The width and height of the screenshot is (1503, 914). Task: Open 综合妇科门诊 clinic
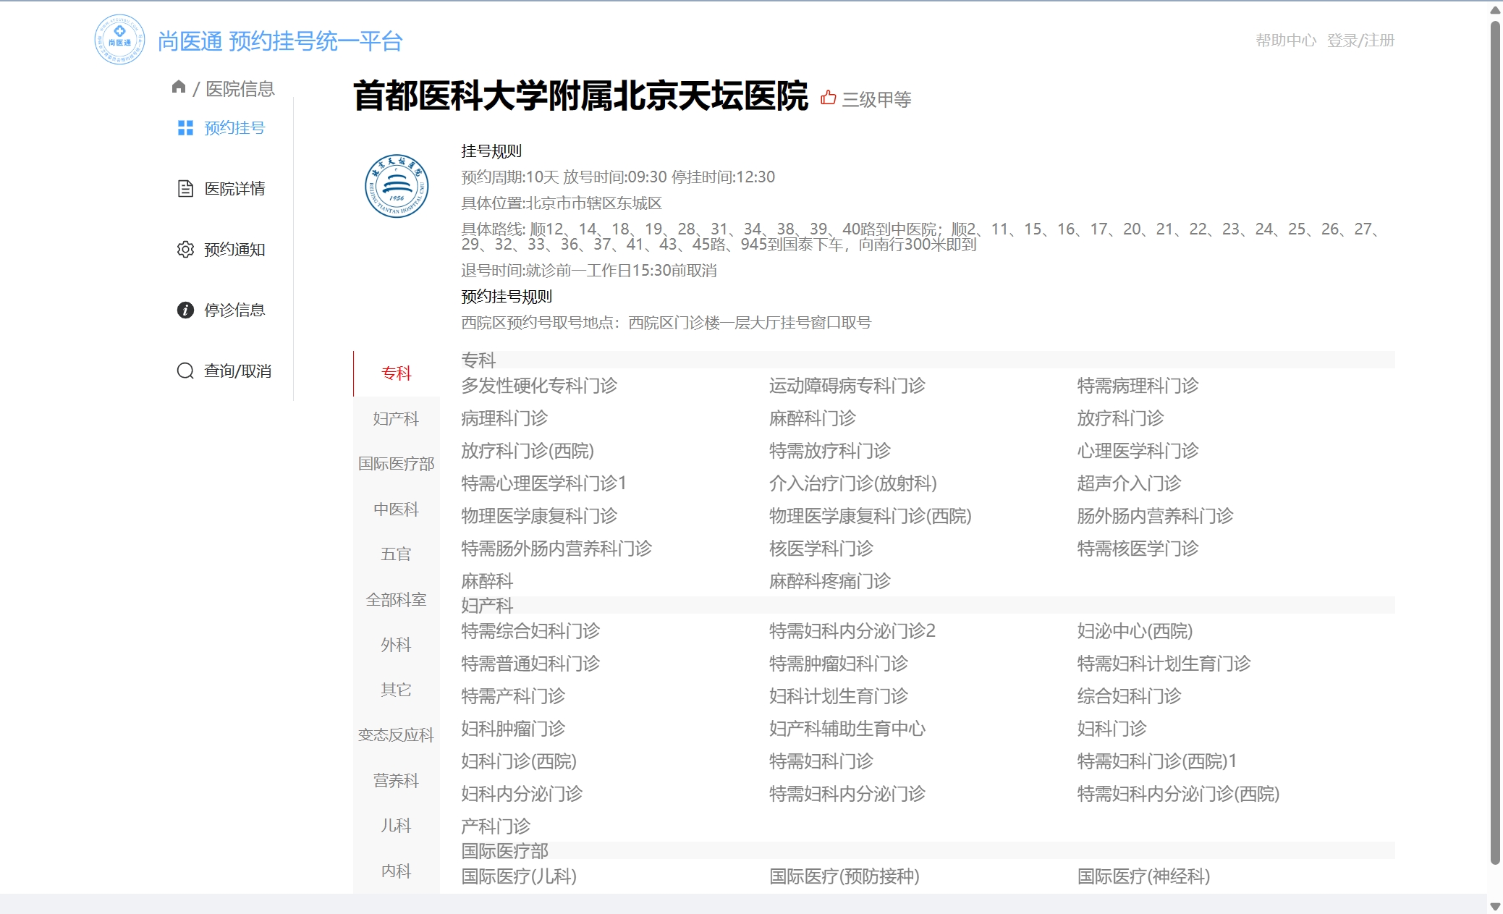[1129, 696]
